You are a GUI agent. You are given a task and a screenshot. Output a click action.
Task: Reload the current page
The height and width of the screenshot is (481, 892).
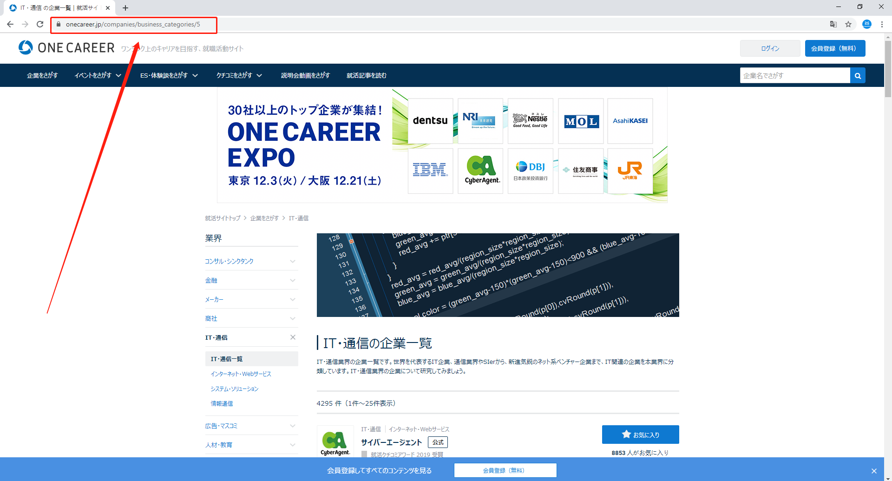(40, 24)
